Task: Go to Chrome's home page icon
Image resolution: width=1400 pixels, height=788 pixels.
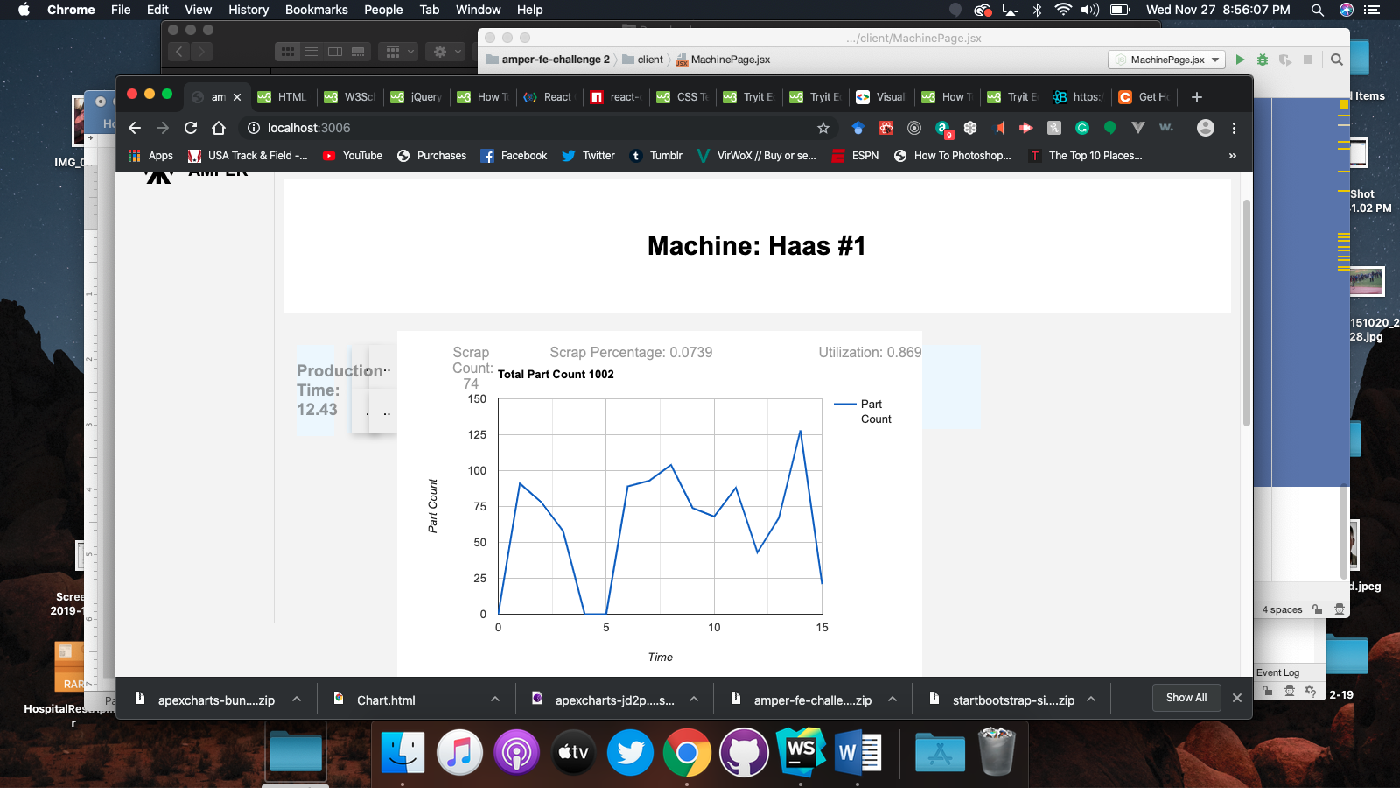Action: pyautogui.click(x=219, y=128)
